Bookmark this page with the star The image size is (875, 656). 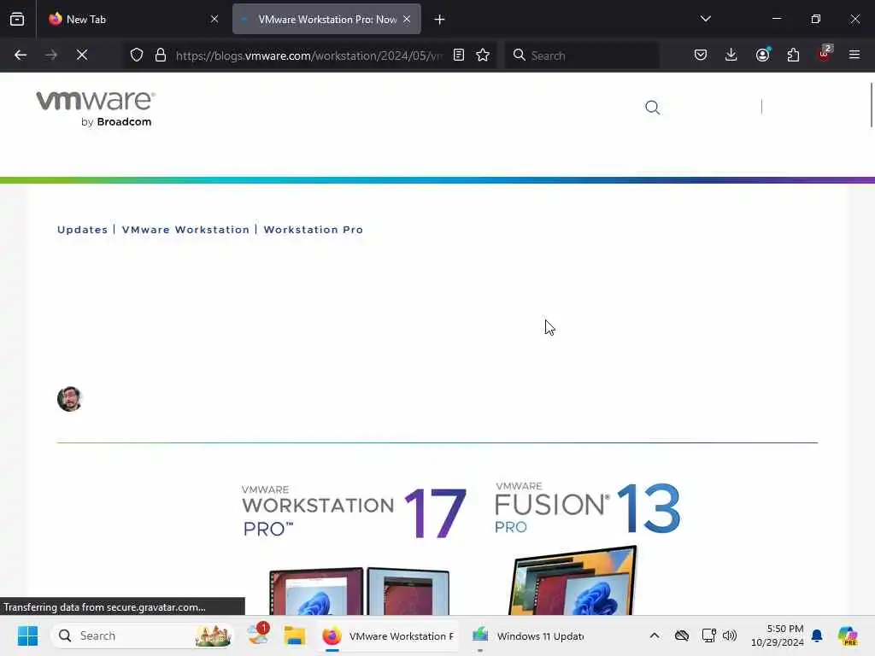(x=483, y=56)
